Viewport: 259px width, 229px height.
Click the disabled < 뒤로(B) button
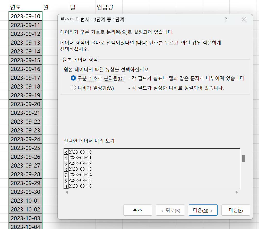pyautogui.click(x=170, y=210)
